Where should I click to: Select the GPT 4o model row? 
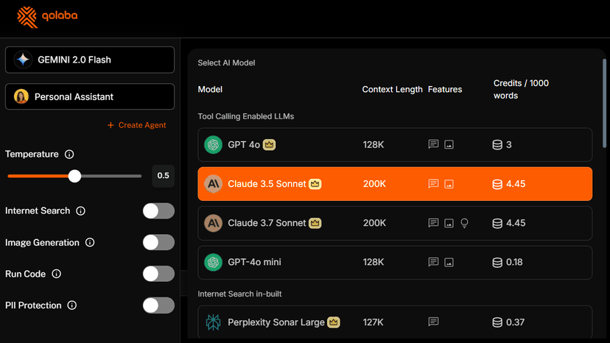pos(395,145)
